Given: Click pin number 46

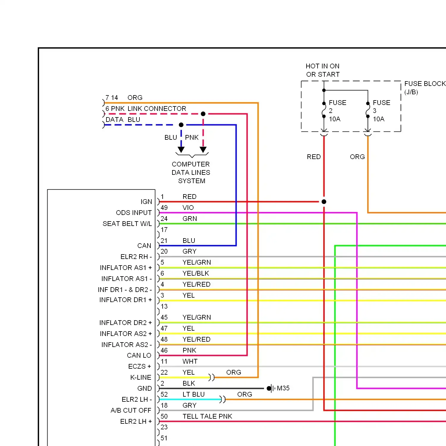Looking at the screenshot, I should click(x=164, y=350).
